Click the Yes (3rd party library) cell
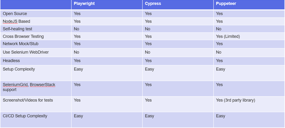The height and width of the screenshot is (128, 285). 235,100
